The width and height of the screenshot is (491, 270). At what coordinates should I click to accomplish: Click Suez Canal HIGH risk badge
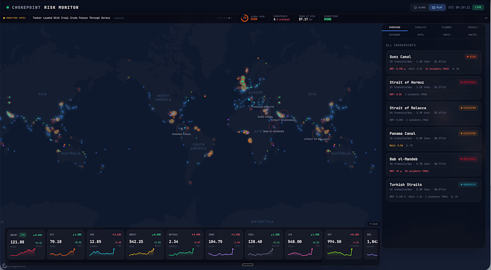(471, 57)
